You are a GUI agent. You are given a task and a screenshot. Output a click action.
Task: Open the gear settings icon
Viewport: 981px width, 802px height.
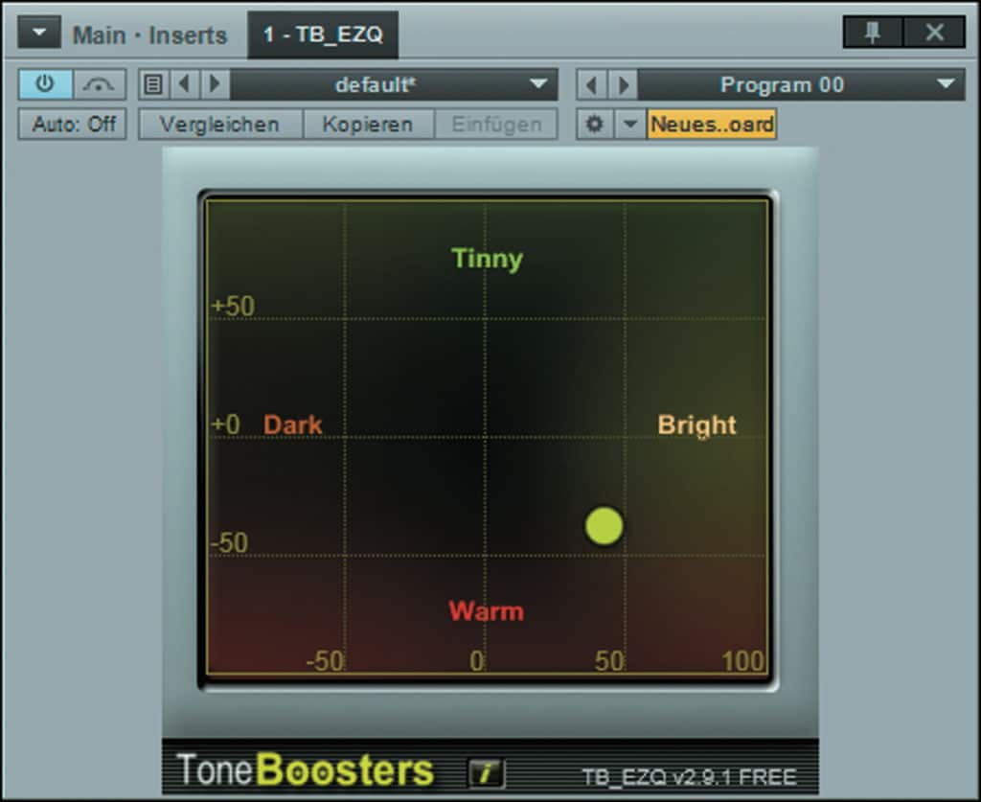pyautogui.click(x=594, y=124)
